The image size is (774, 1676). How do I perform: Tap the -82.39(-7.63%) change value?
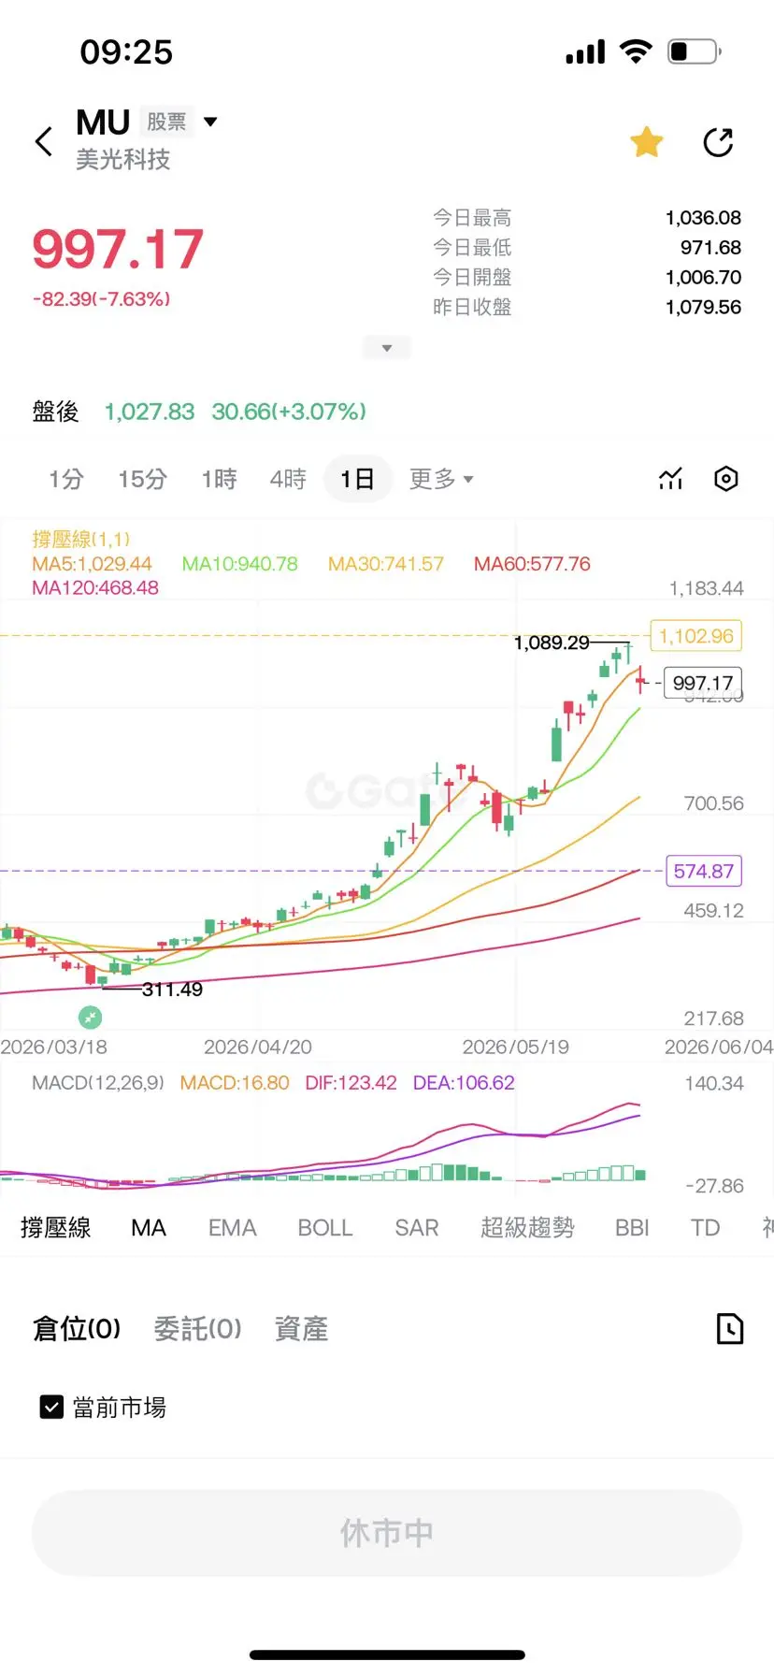pos(101,299)
